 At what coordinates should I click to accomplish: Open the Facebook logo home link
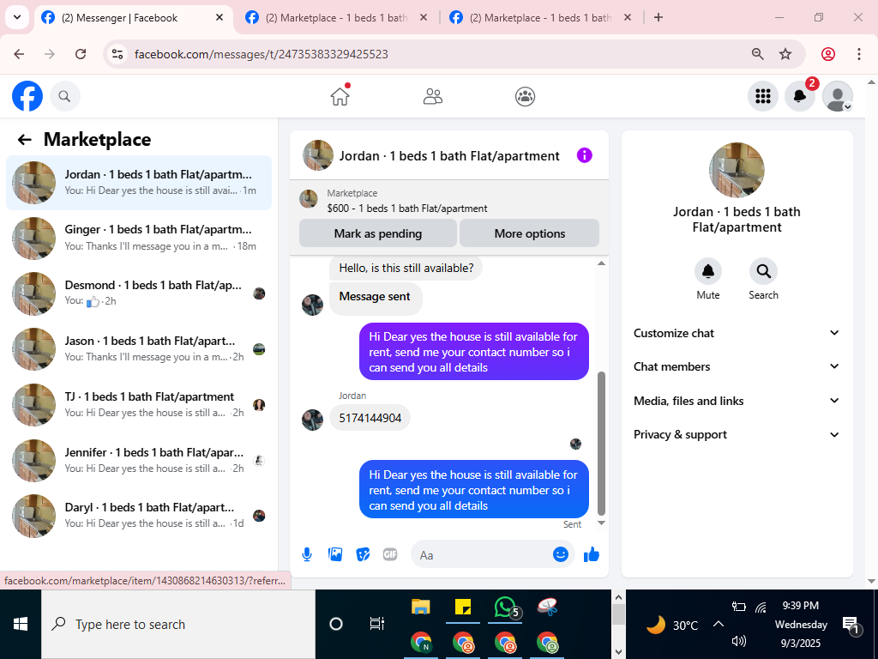(27, 96)
